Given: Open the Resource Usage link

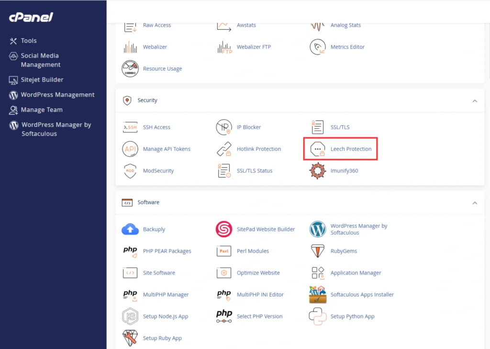Looking at the screenshot, I should (x=163, y=69).
